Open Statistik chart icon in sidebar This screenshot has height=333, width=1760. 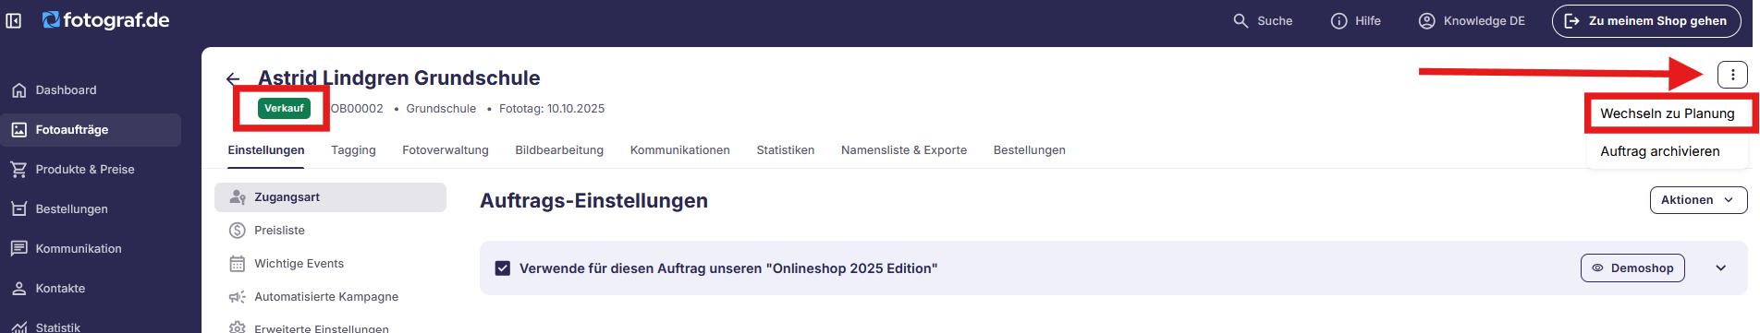pos(18,327)
